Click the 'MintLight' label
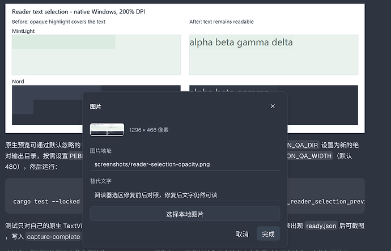The width and height of the screenshot is (391, 251). 23,31
